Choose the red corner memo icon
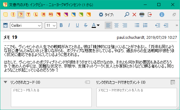Screen dimensions: 180x110 click(58, 15)
